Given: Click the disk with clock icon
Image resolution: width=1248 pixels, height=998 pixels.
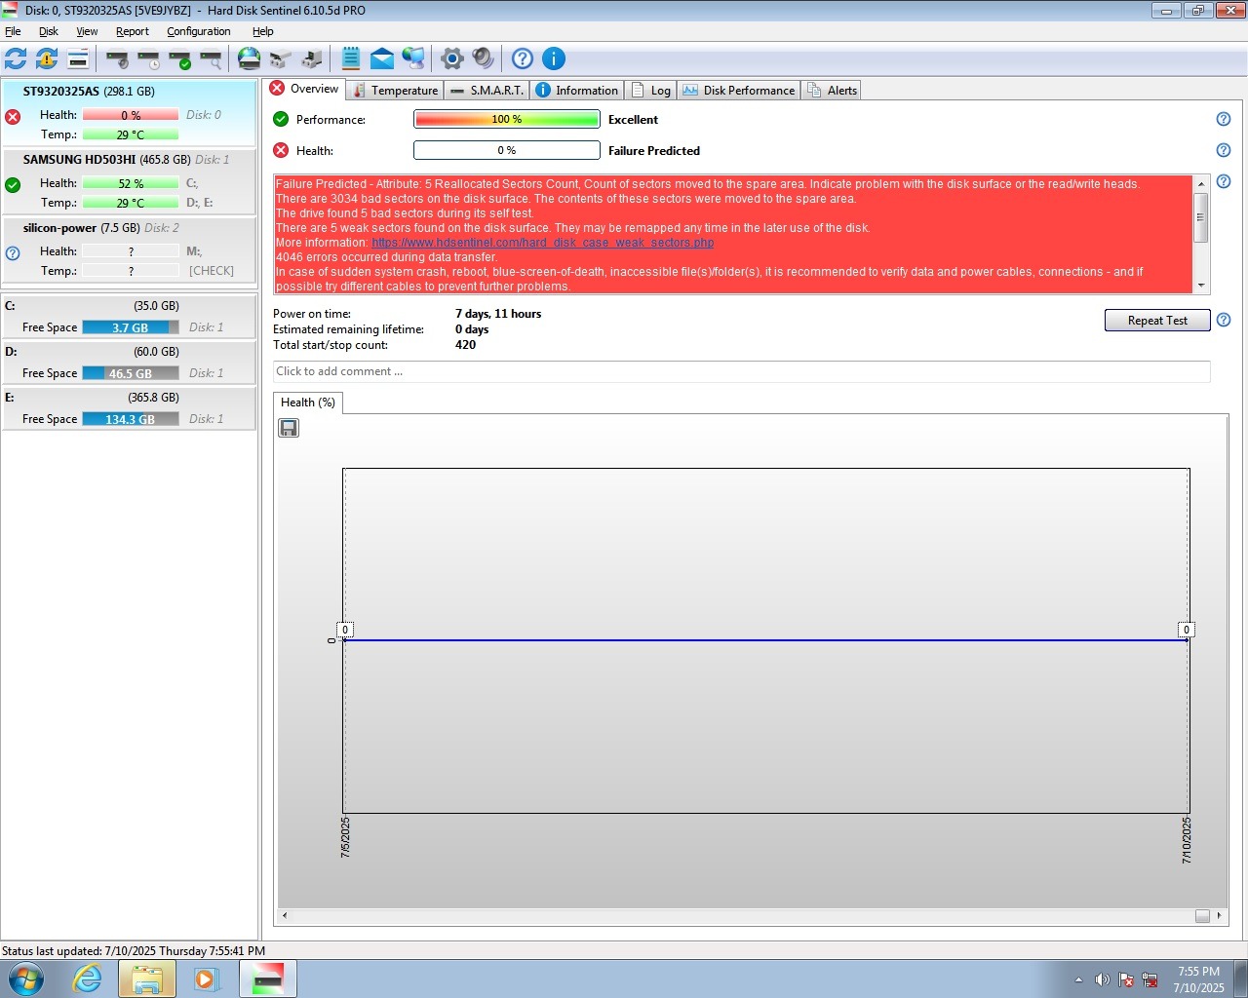Looking at the screenshot, I should [x=149, y=59].
